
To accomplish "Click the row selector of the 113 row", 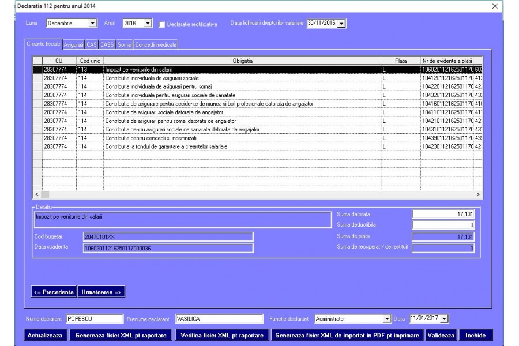I will click(x=37, y=69).
